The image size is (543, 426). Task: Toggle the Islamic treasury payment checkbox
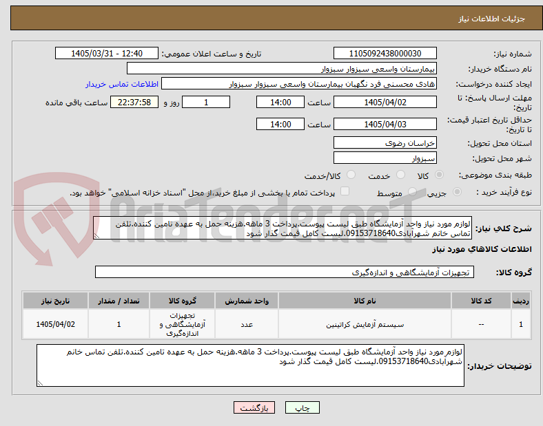[x=345, y=191]
